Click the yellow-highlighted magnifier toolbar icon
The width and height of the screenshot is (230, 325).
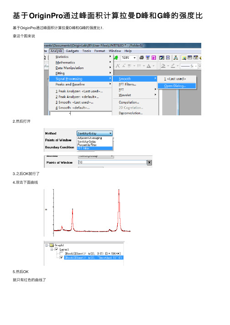click(184, 57)
